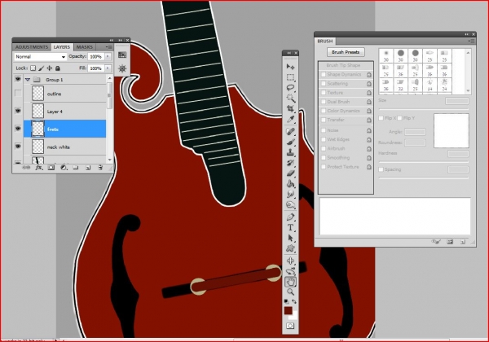Select the Lasso tool
Screen dimensions: 489x342
coord(290,88)
